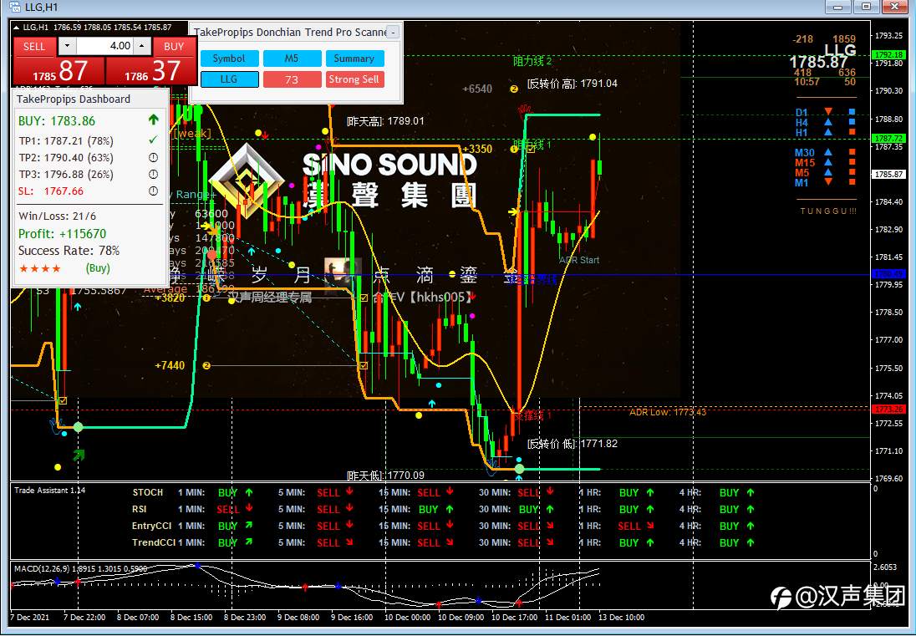Select the LLG symbol button in scanner
The height and width of the screenshot is (636, 916).
tap(229, 79)
